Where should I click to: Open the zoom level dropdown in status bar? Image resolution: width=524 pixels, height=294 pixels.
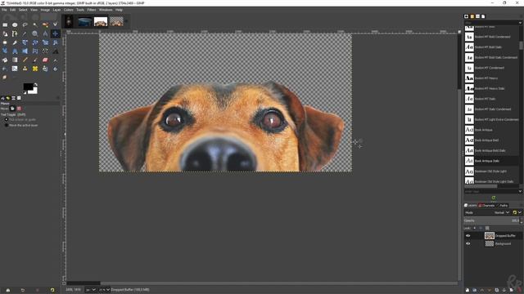[104, 290]
